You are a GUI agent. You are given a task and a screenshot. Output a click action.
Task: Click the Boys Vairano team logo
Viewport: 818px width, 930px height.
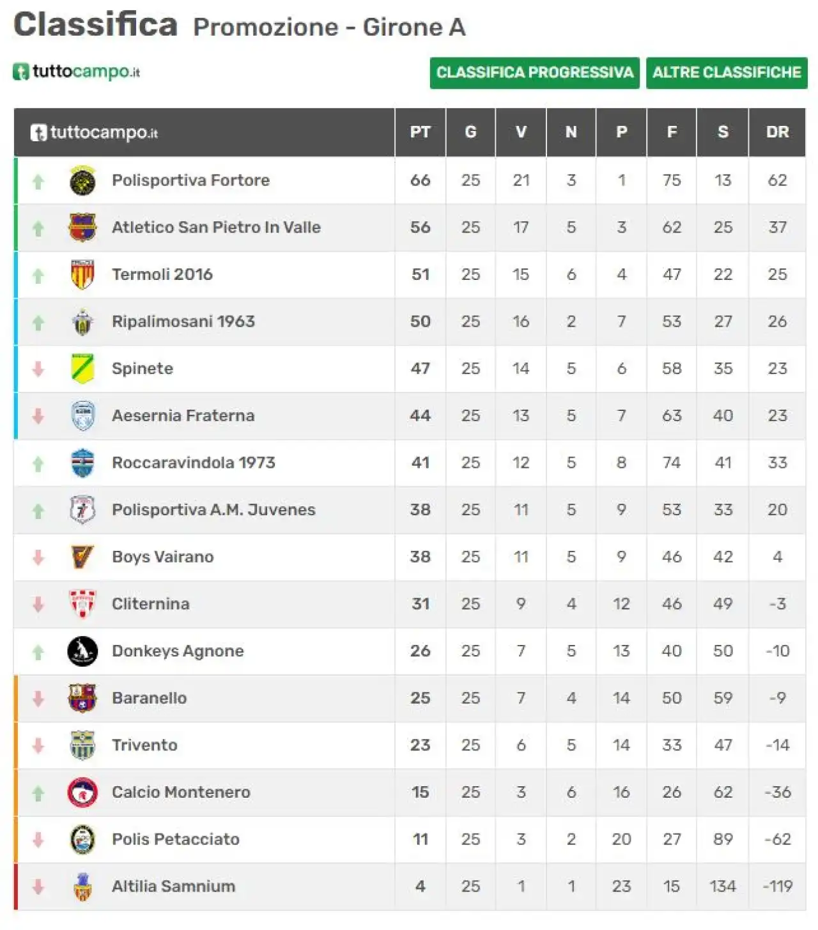tap(82, 557)
